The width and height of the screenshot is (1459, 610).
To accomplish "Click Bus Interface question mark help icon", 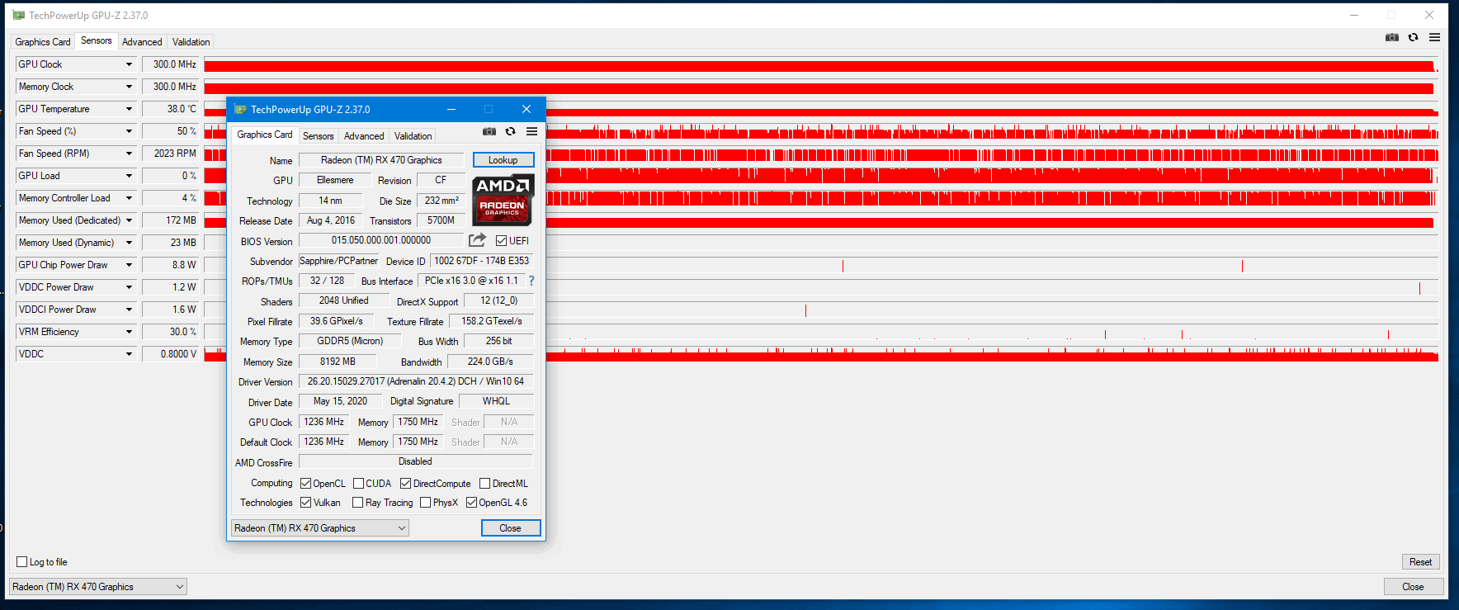I will (531, 281).
